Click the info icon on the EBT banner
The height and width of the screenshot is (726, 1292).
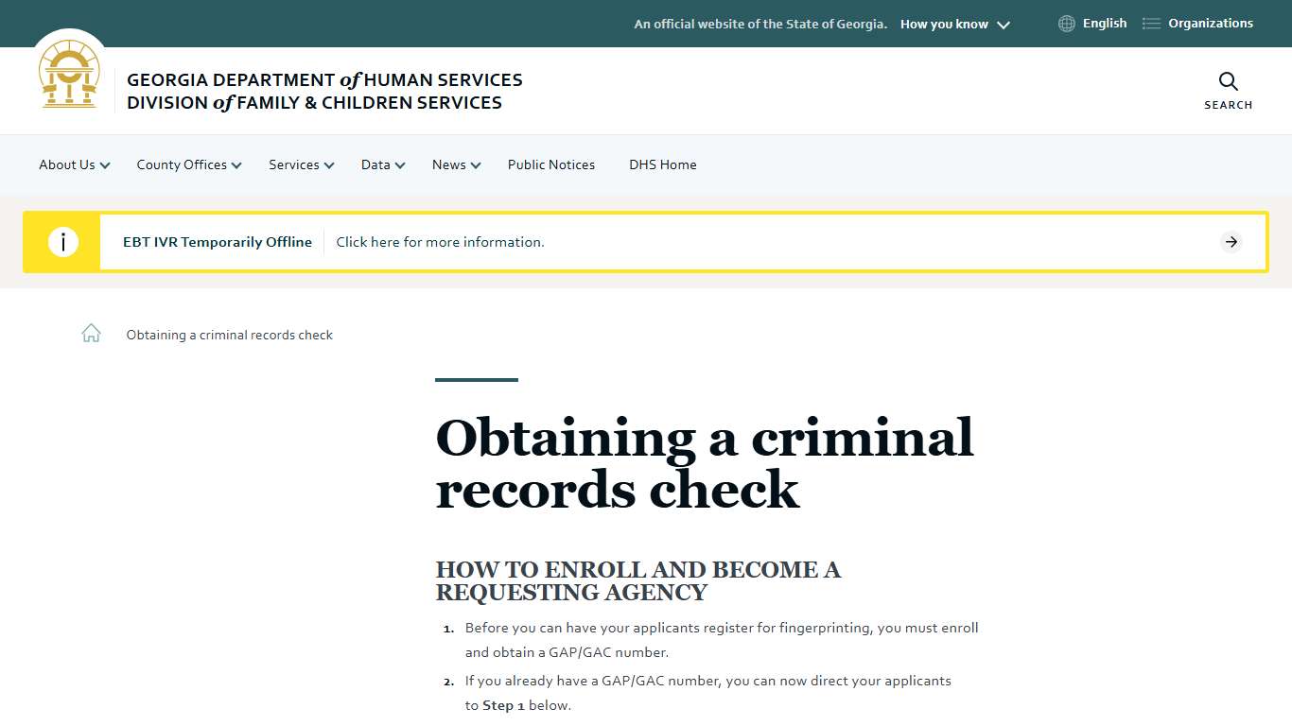63,241
